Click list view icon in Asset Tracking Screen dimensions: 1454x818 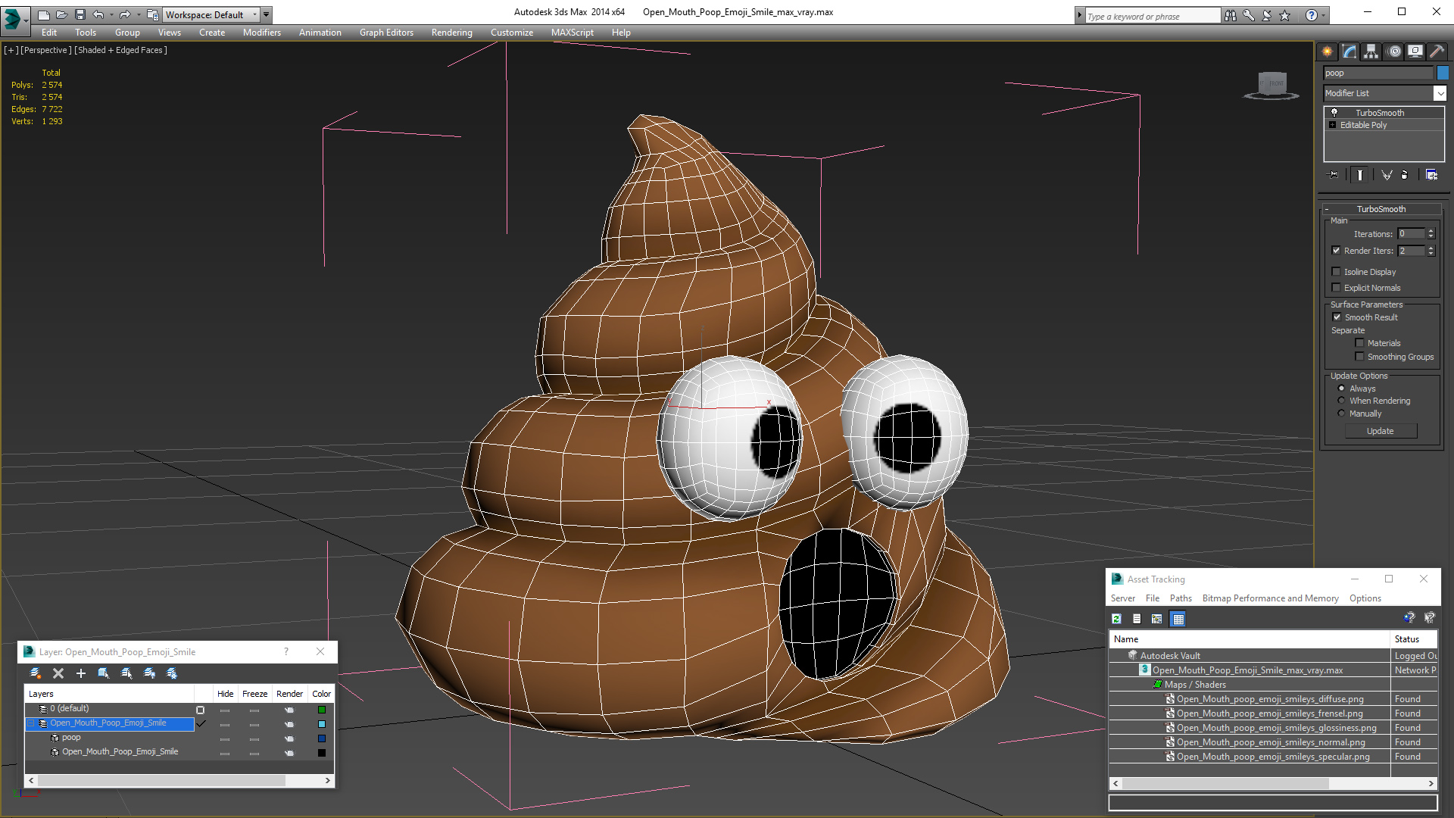1137,619
